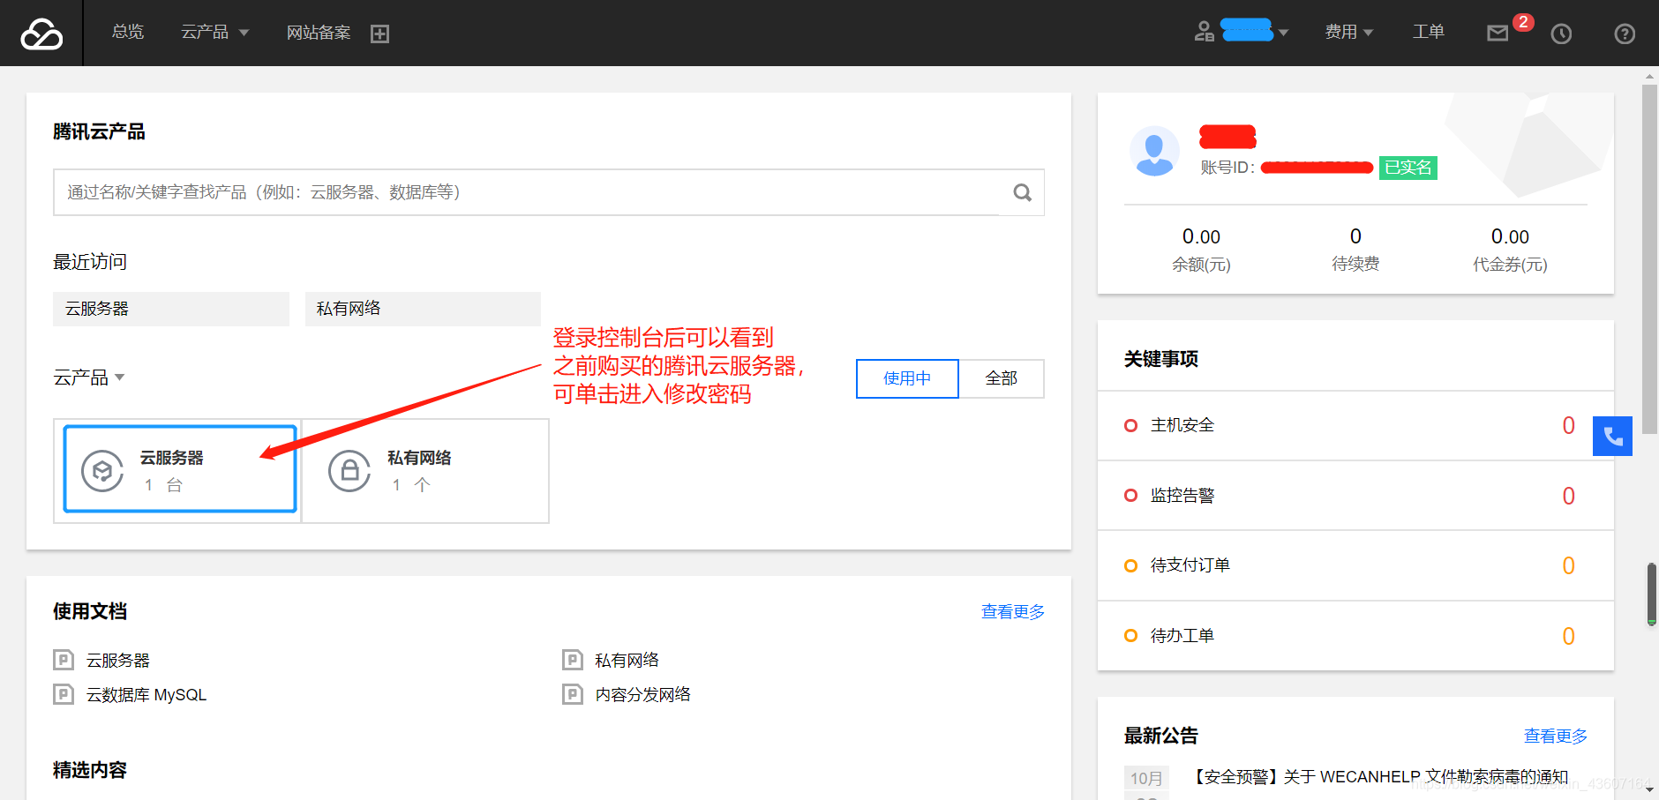Screen dimensions: 1659x800
Task: Click the 待支付订单 count value 0
Action: tap(1568, 565)
